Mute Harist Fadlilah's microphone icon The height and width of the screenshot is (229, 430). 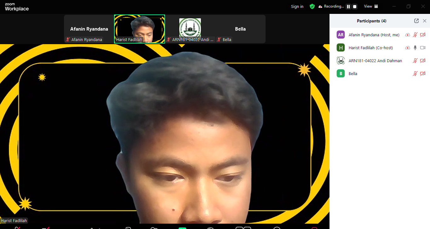(415, 48)
